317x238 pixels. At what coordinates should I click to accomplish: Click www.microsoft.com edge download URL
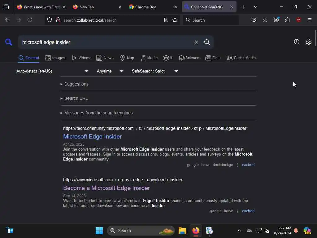tap(123, 180)
